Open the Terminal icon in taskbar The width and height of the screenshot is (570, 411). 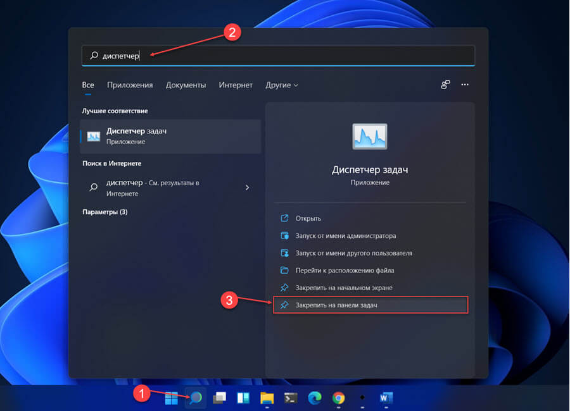(291, 398)
